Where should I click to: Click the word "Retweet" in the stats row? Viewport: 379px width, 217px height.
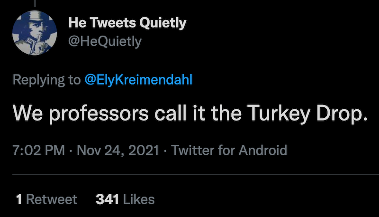[51, 199]
